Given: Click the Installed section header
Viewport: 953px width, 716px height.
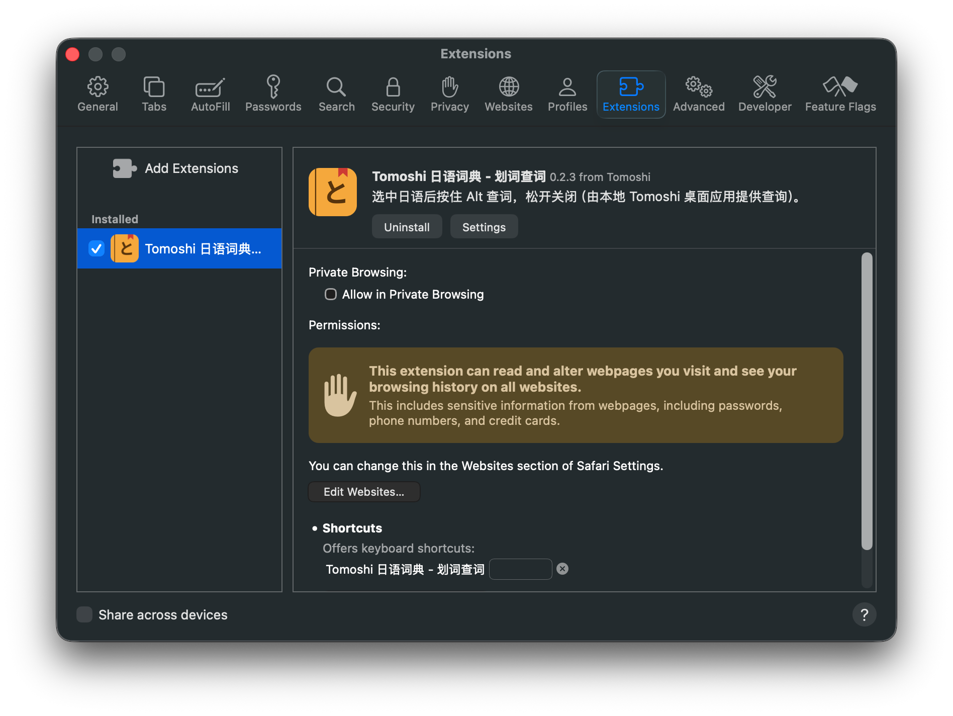Looking at the screenshot, I should [115, 219].
